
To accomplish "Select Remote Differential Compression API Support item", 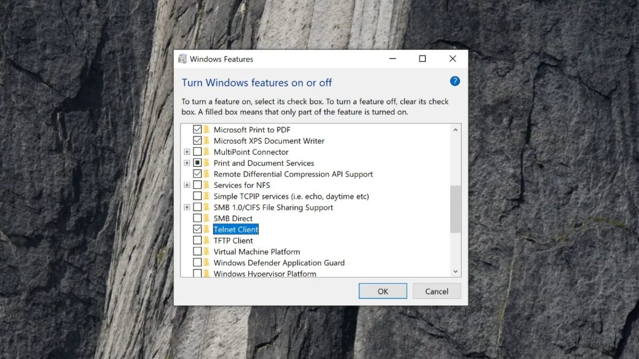I will click(x=293, y=174).
